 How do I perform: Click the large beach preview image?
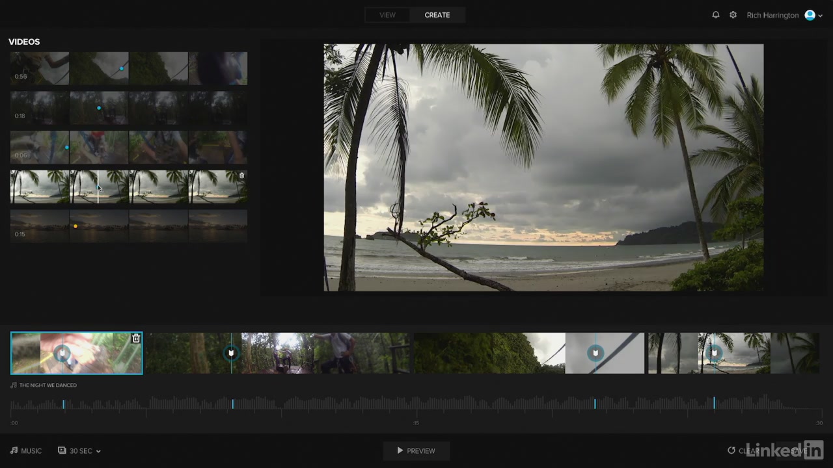[543, 168]
